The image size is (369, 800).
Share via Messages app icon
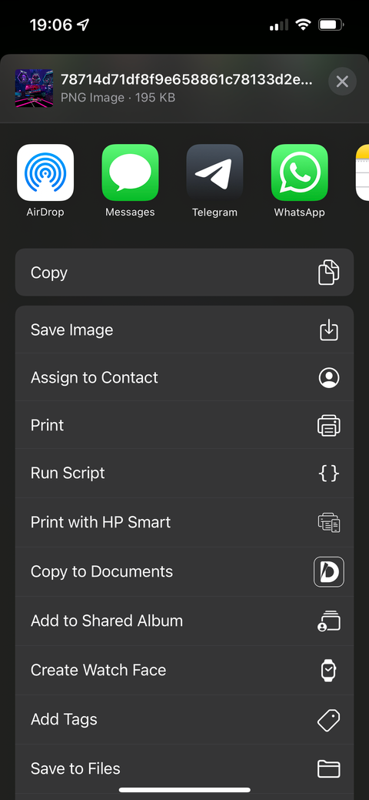pos(130,172)
